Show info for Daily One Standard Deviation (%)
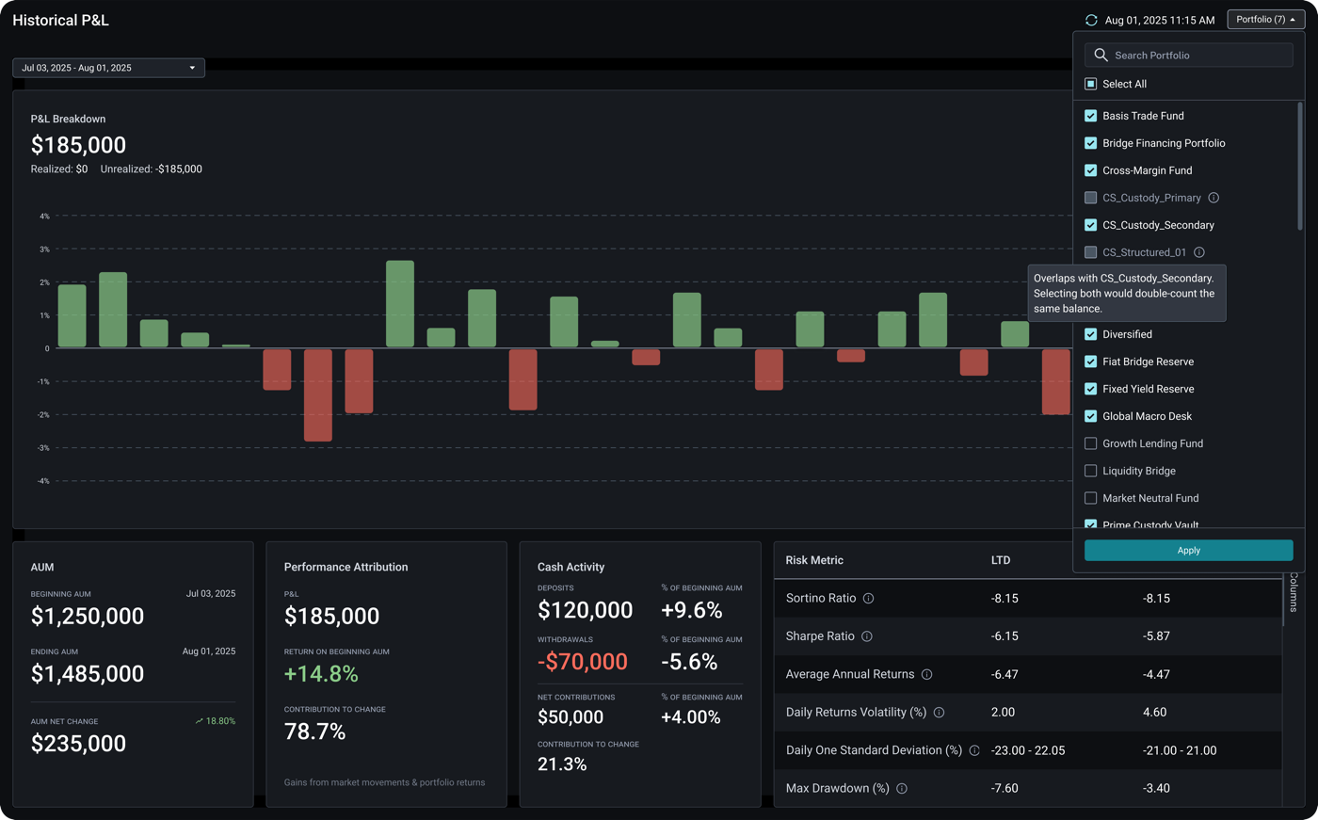 click(x=974, y=750)
